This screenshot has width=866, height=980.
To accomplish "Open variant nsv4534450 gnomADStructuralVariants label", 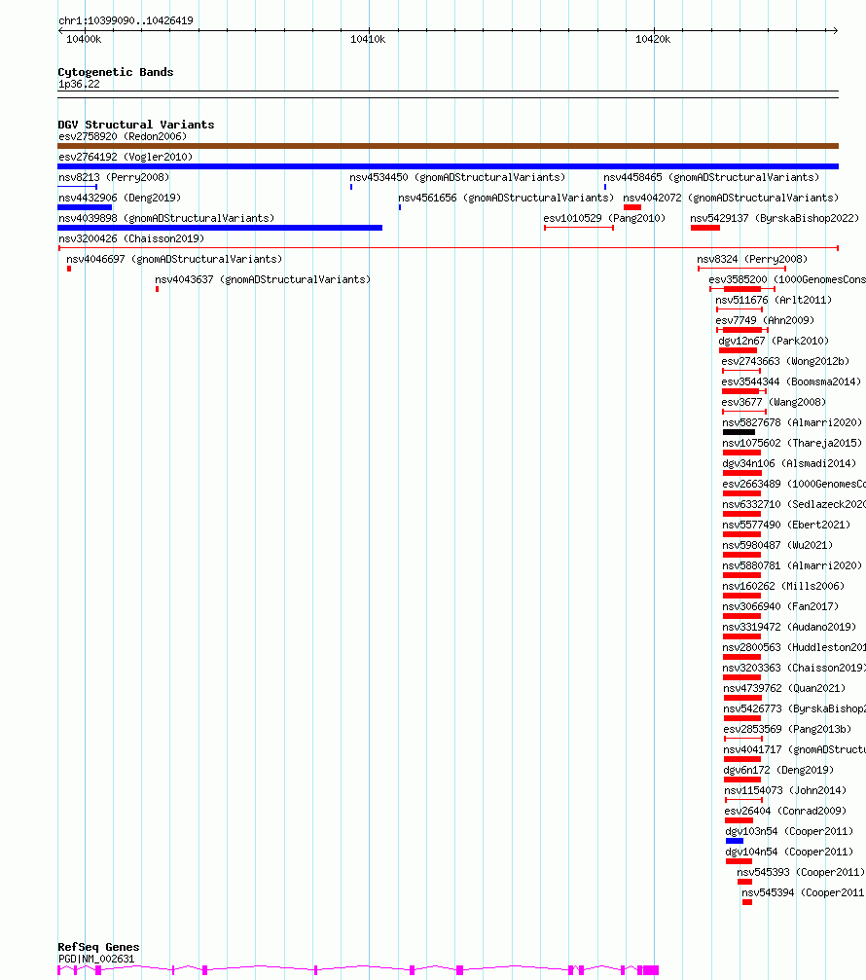I will [x=457, y=177].
